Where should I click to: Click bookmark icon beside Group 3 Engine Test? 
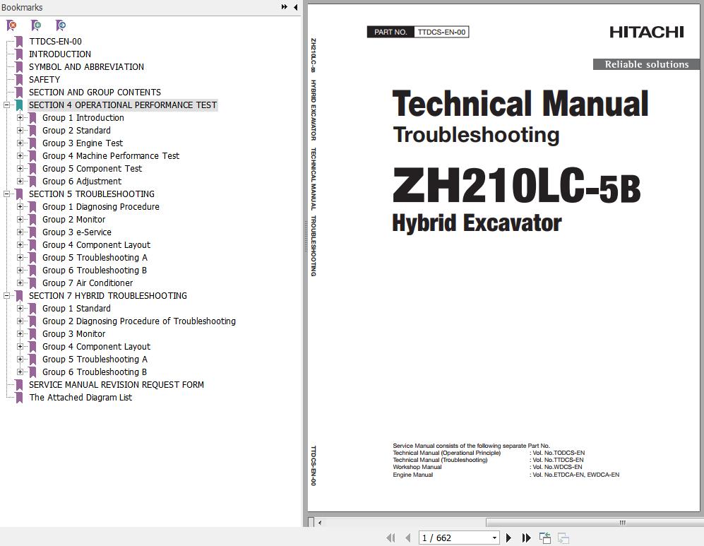pyautogui.click(x=32, y=143)
